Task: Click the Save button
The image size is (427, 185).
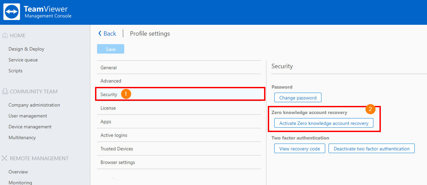Action: click(x=111, y=49)
